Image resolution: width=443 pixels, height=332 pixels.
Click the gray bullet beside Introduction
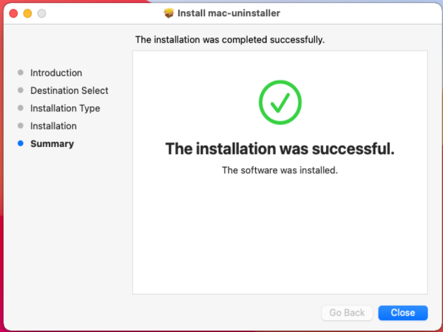pyautogui.click(x=21, y=73)
